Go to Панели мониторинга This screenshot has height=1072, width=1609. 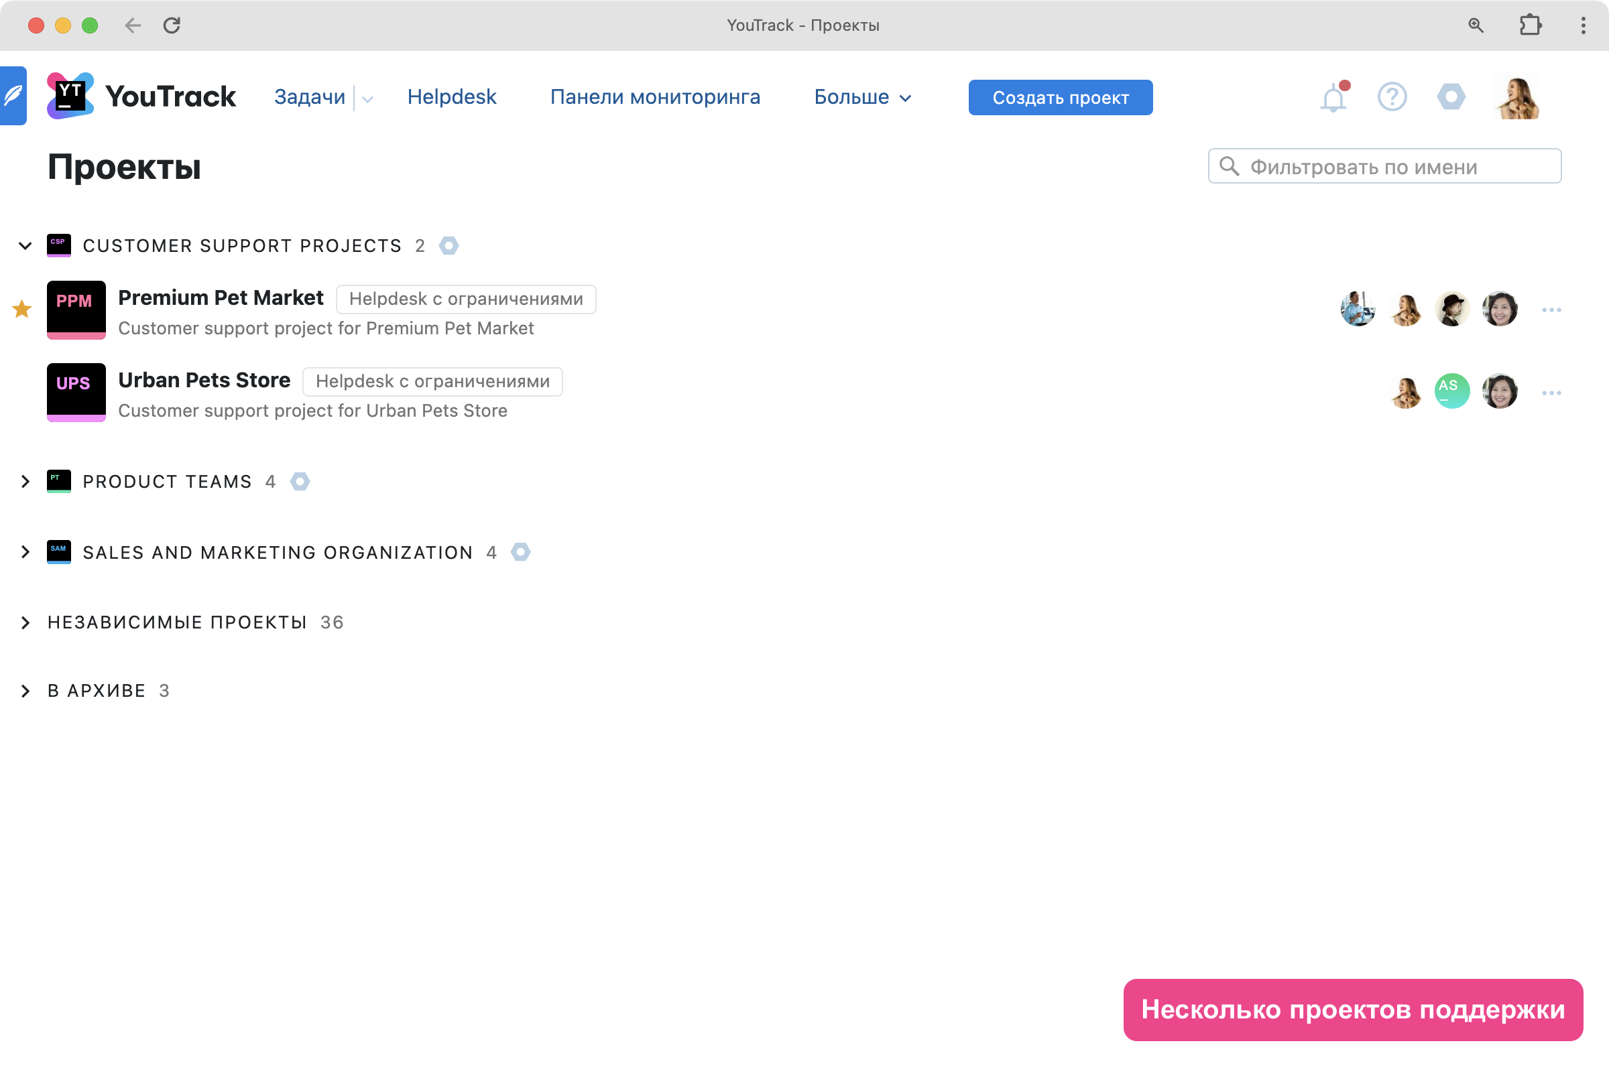(655, 97)
